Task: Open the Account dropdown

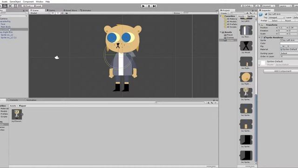Action: tap(268, 6)
